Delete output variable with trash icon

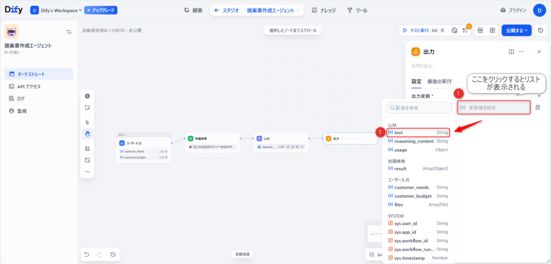pos(538,108)
